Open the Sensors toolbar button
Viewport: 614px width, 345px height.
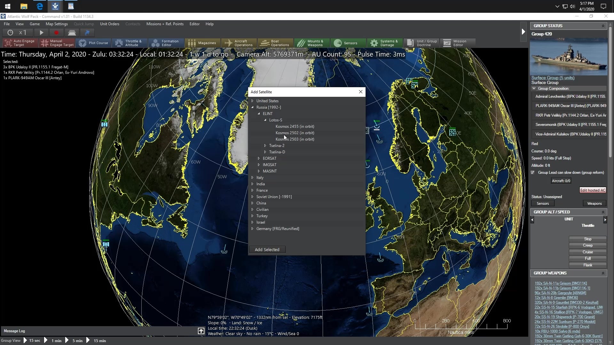pyautogui.click(x=349, y=43)
